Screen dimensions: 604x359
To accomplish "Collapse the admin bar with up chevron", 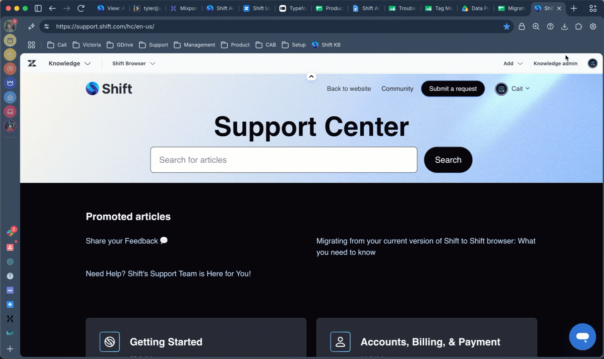I will pos(311,76).
